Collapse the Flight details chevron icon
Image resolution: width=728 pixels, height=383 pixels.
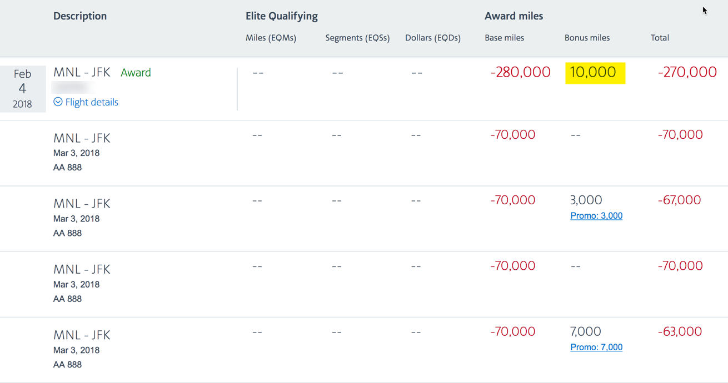point(58,102)
